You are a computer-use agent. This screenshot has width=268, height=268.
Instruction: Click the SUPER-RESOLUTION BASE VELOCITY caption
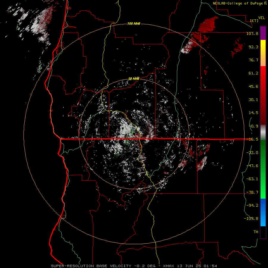click(91, 266)
